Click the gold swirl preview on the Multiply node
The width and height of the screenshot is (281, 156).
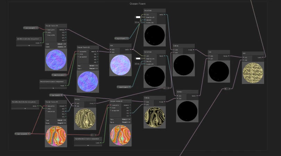pos(85,118)
